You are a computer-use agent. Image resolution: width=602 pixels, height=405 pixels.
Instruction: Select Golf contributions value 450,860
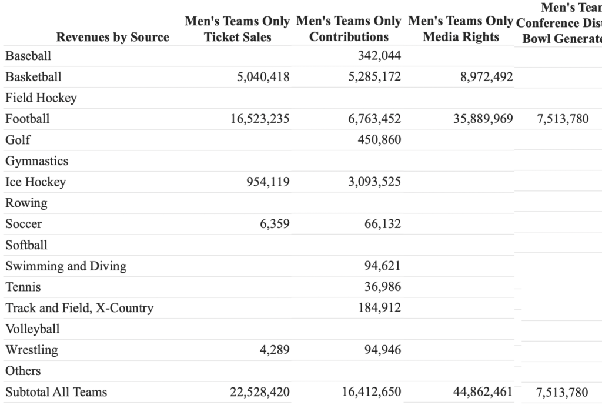[379, 140]
